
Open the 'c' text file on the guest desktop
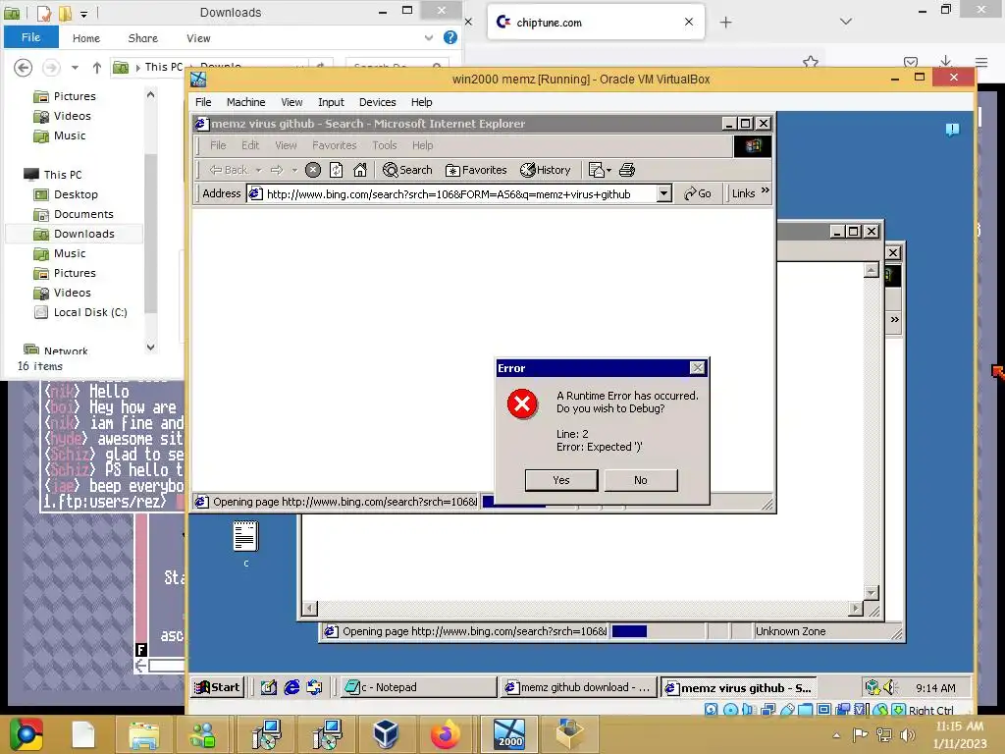pyautogui.click(x=245, y=542)
